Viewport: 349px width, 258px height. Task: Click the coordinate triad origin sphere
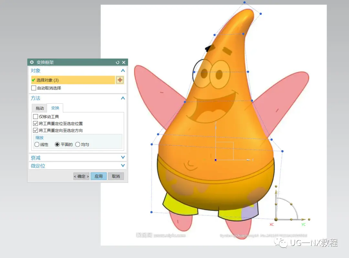click(x=276, y=220)
